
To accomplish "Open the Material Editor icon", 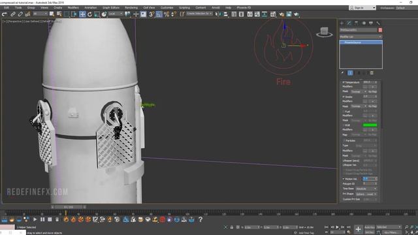I will click(x=273, y=14).
